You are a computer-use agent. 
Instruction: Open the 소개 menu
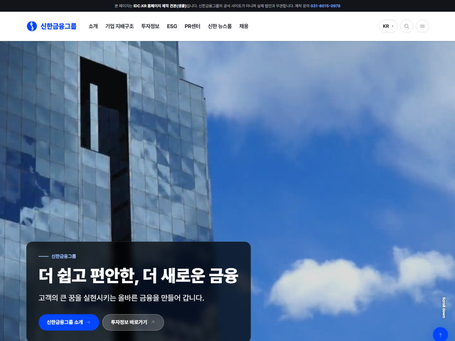(93, 26)
